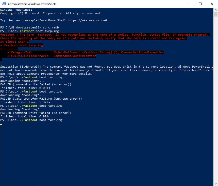This screenshot has width=218, height=186.
Task: Click the 'cd c:/adb' command line
Action: pyautogui.click(x=30, y=27)
